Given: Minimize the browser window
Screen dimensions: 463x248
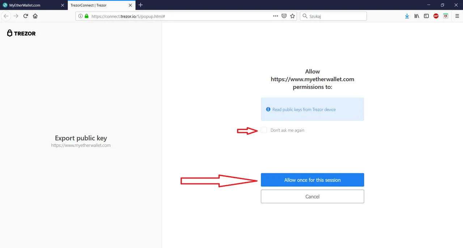Looking at the screenshot, I should (429, 5).
